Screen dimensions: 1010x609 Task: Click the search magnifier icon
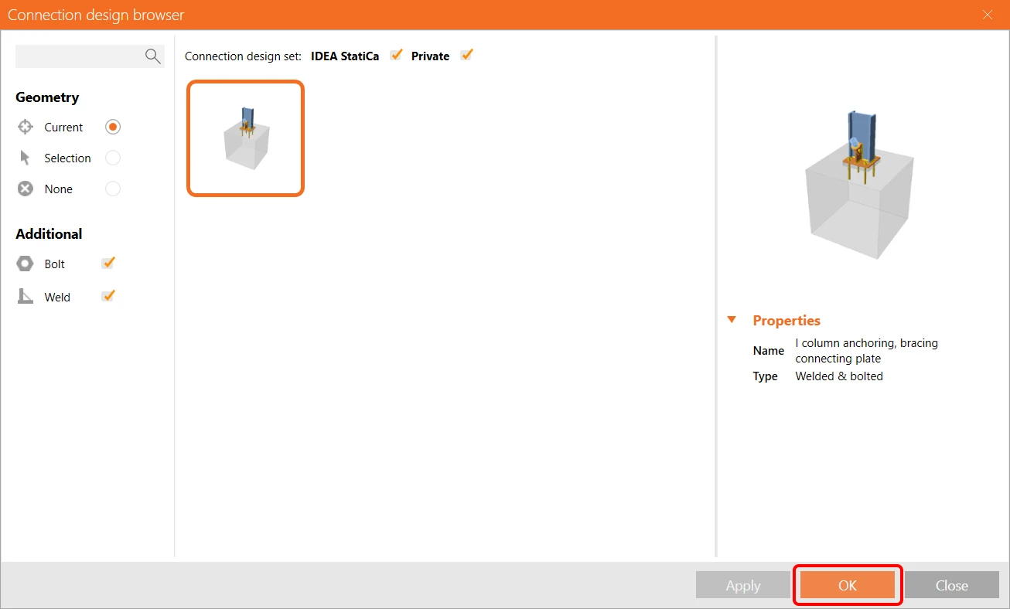click(x=152, y=56)
